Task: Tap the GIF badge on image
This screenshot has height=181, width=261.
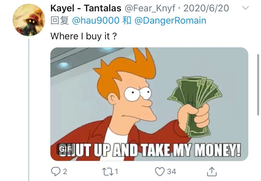Action: 66,149
